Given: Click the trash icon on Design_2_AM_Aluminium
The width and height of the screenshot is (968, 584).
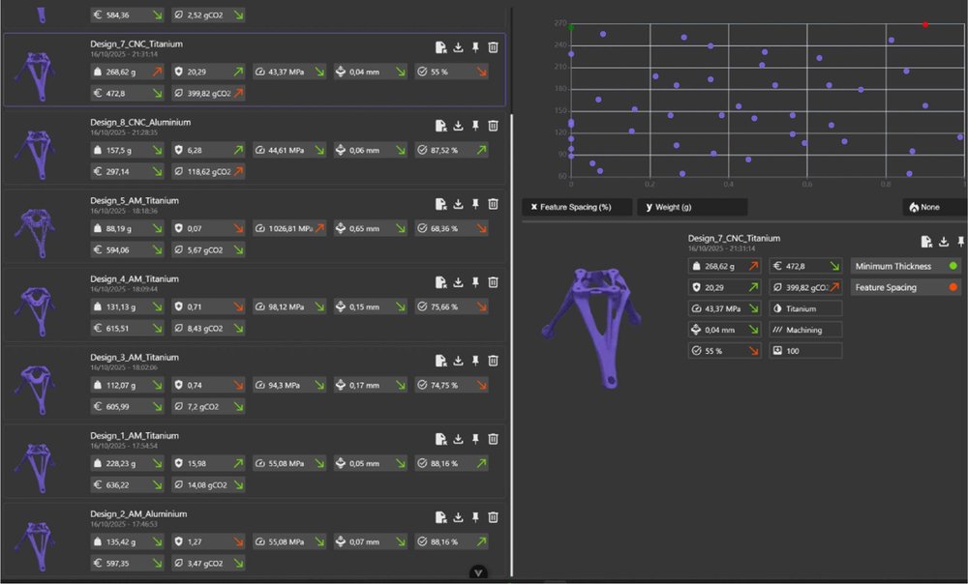Looking at the screenshot, I should tap(493, 516).
